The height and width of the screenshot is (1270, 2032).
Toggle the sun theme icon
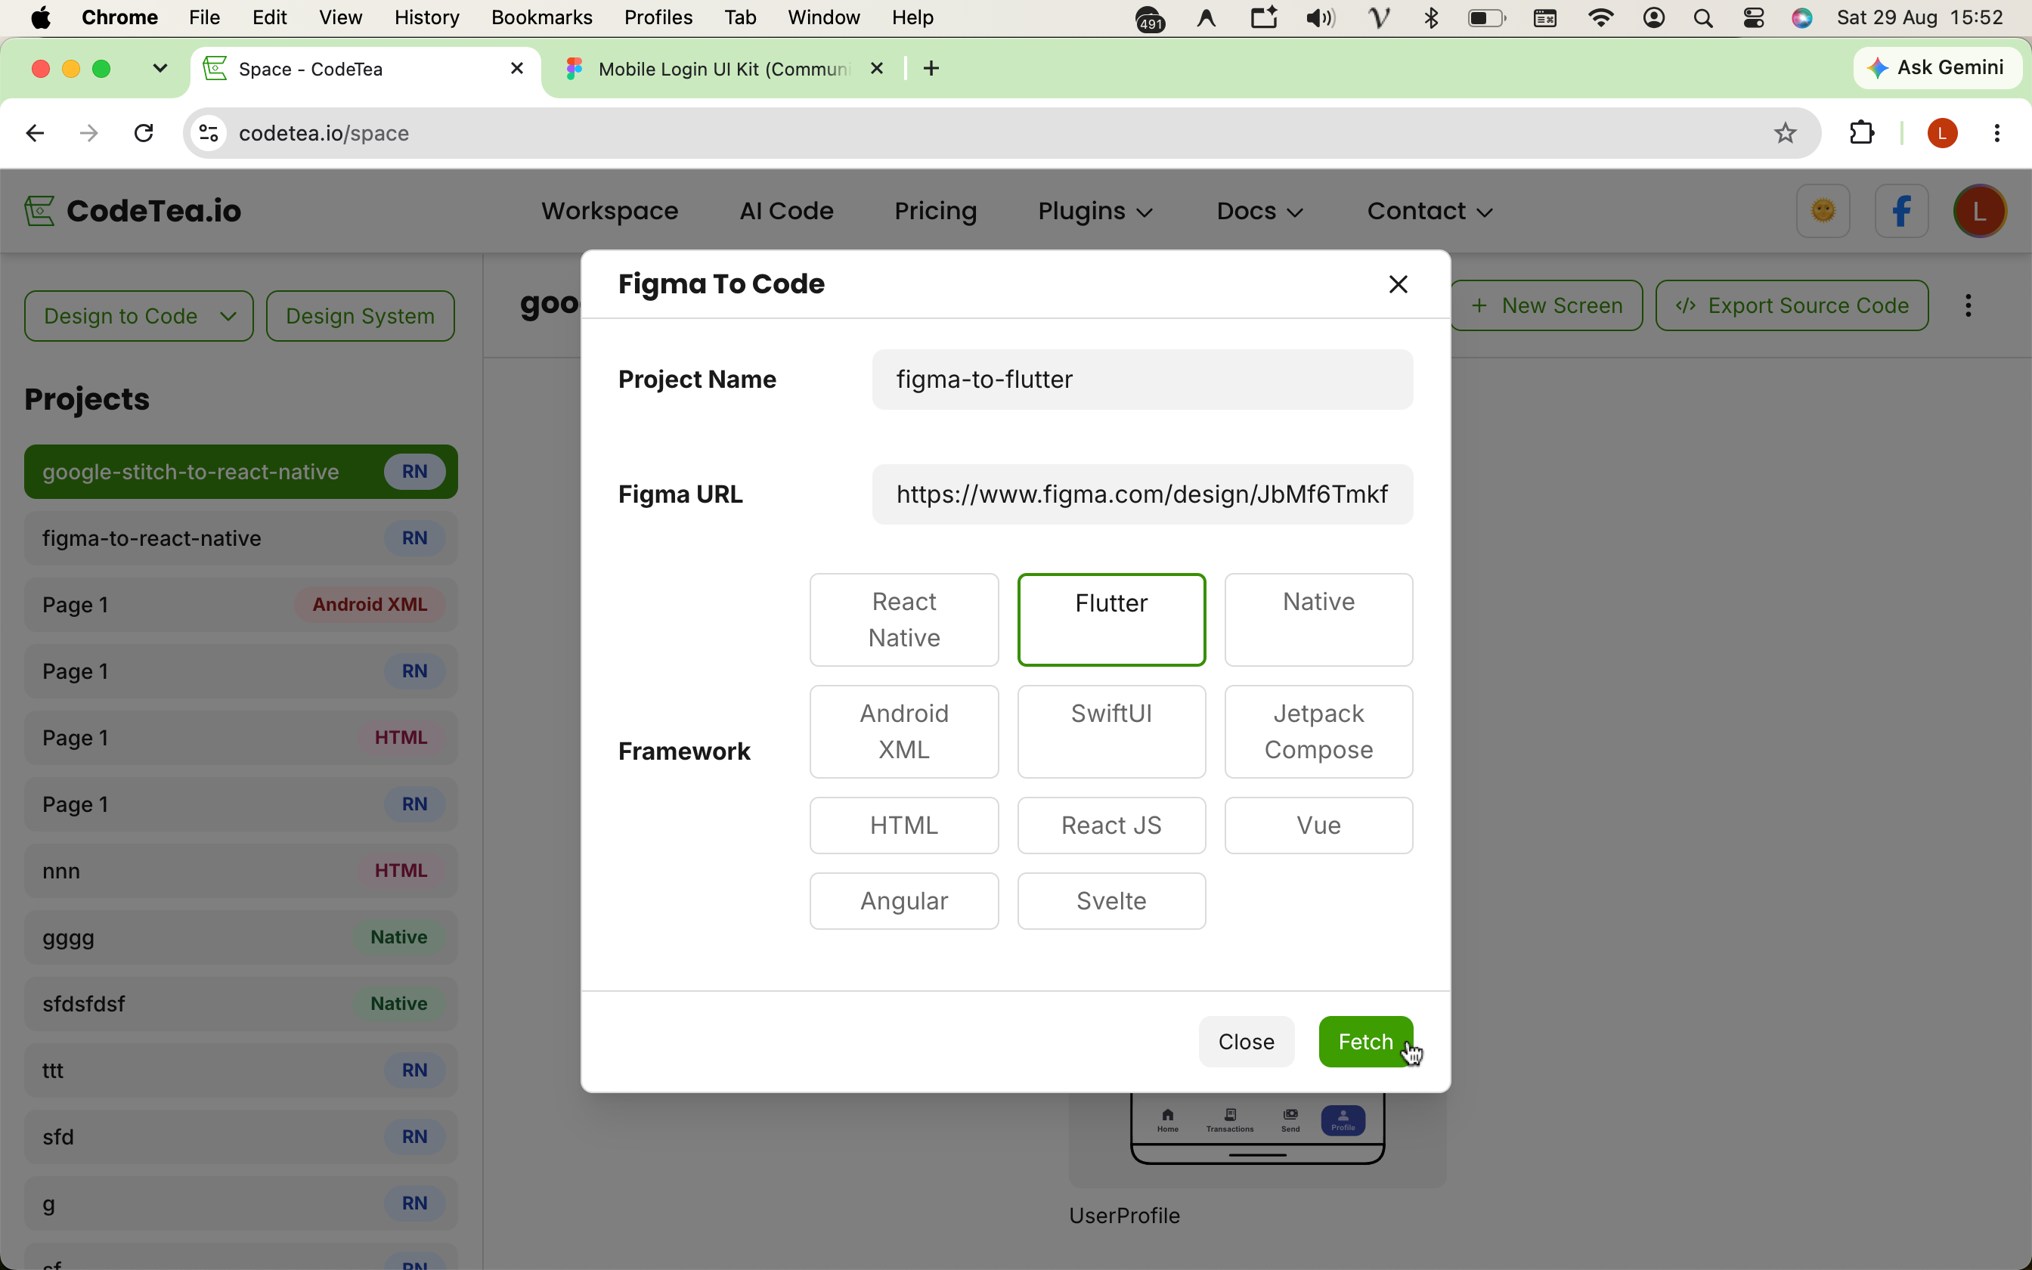pos(1823,211)
